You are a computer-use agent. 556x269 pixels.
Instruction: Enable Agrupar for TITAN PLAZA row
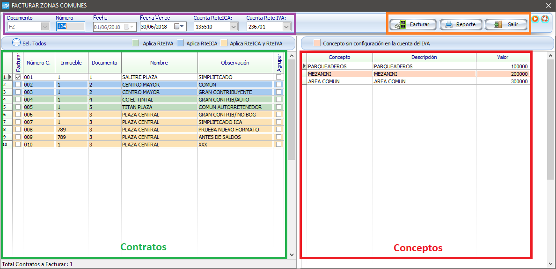pyautogui.click(x=279, y=107)
